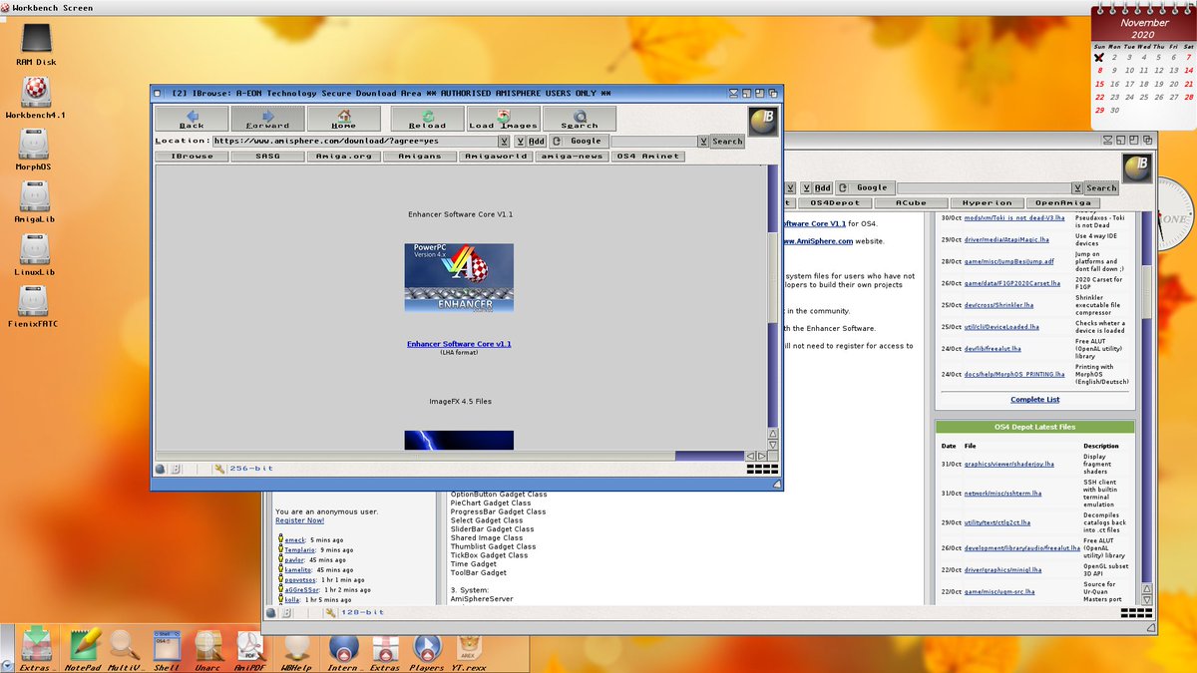Open the SASG fastlink
The width and height of the screenshot is (1197, 673).
[x=267, y=157]
